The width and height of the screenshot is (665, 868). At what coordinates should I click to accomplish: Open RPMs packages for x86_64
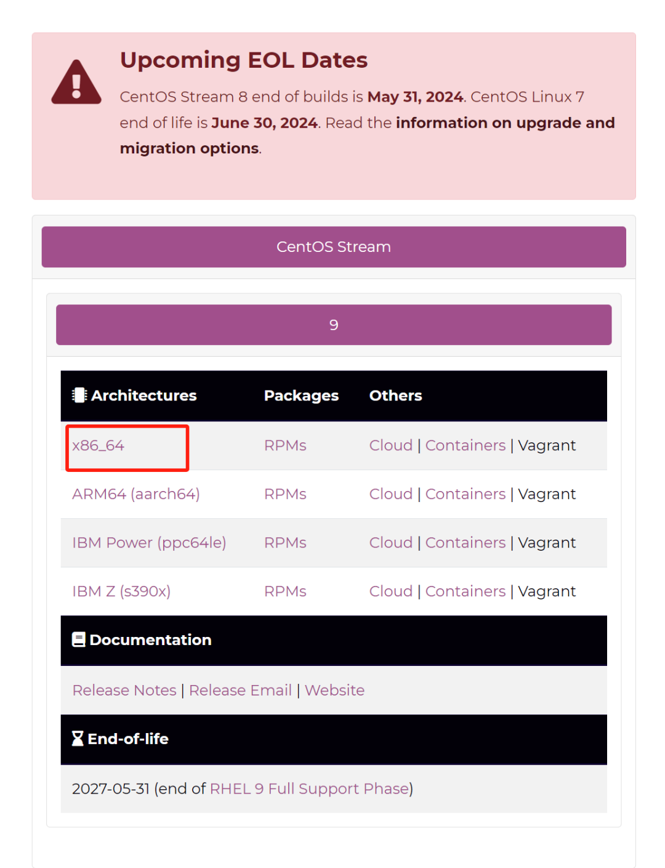pos(285,445)
